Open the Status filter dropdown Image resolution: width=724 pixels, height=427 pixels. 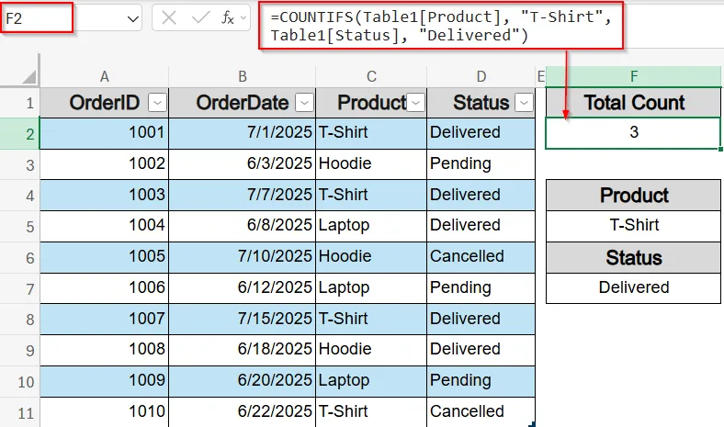coord(524,103)
